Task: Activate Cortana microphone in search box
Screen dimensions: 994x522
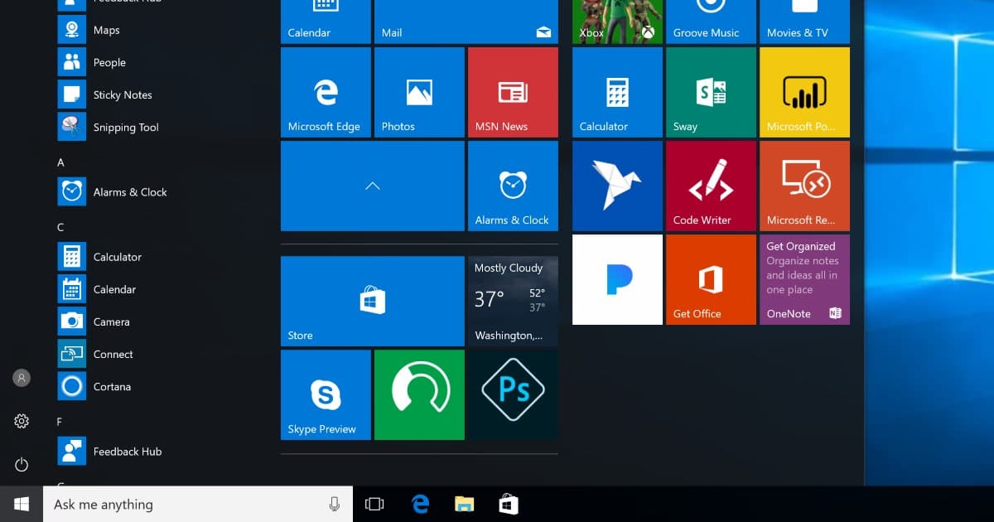Action: coord(334,504)
